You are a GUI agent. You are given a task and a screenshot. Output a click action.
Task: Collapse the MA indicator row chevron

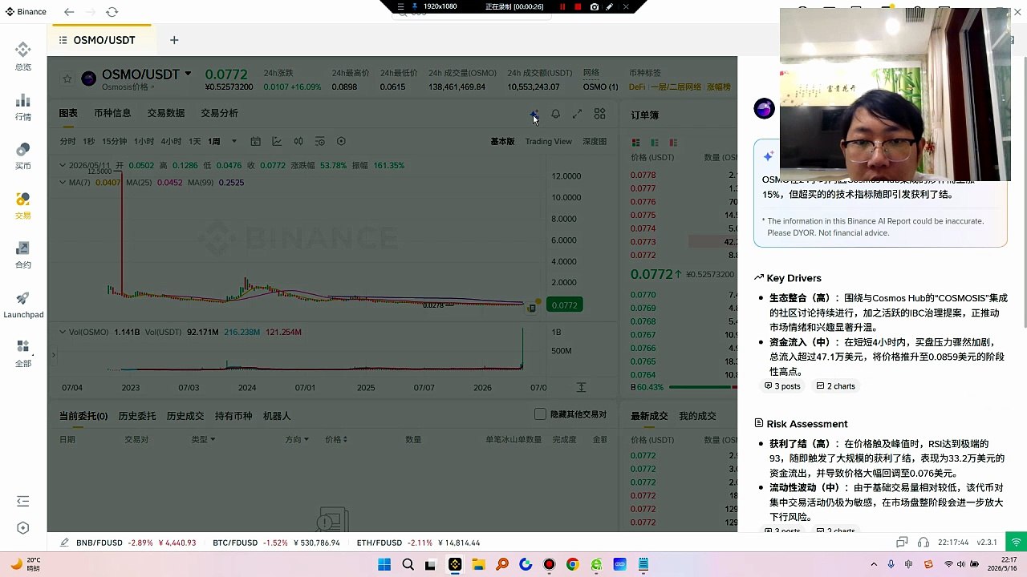(x=63, y=182)
